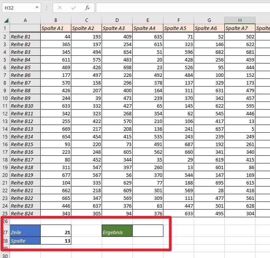
Task: Select cell 605 in Reihe B16 row
Action: (x=117, y=152)
